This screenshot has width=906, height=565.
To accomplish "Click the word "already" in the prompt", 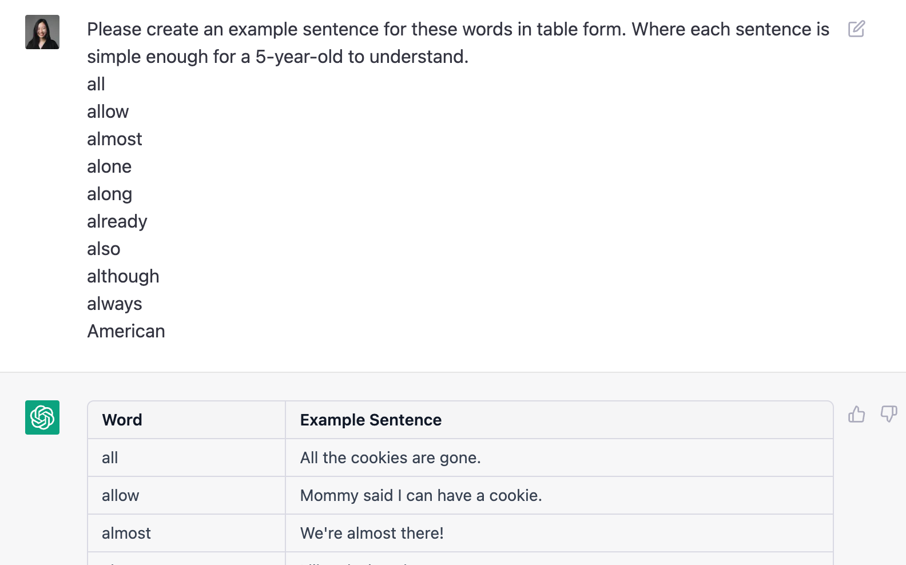I will (117, 221).
